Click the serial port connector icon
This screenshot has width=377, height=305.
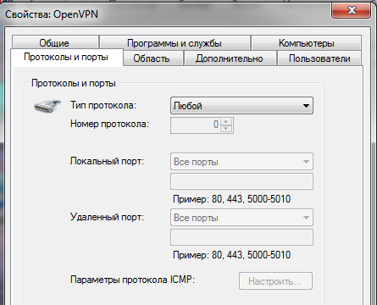[47, 106]
